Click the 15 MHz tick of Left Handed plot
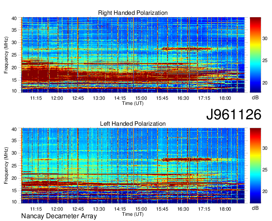Screen dimensions: 272x221 [14, 191]
